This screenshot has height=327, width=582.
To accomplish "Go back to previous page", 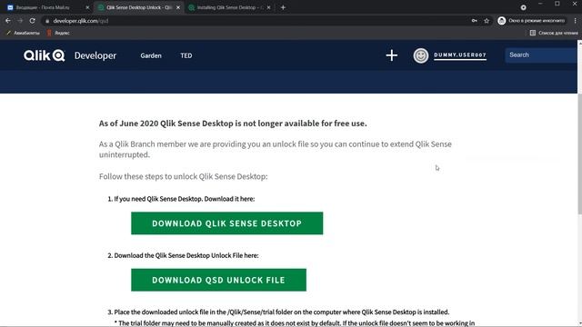I will 8,21.
